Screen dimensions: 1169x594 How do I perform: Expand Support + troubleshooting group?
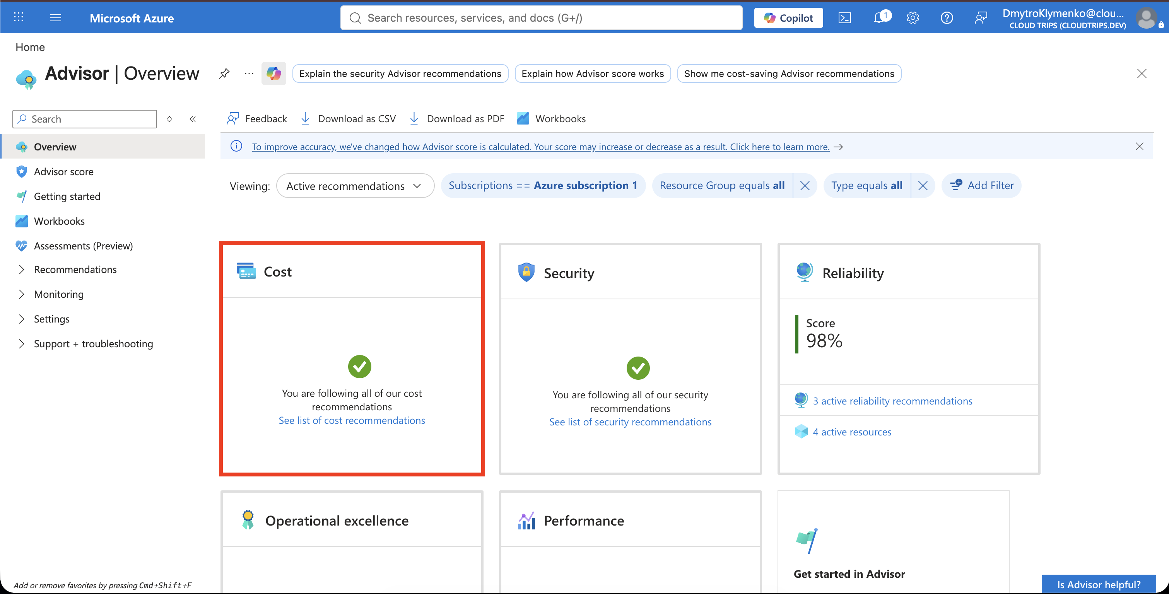click(21, 343)
